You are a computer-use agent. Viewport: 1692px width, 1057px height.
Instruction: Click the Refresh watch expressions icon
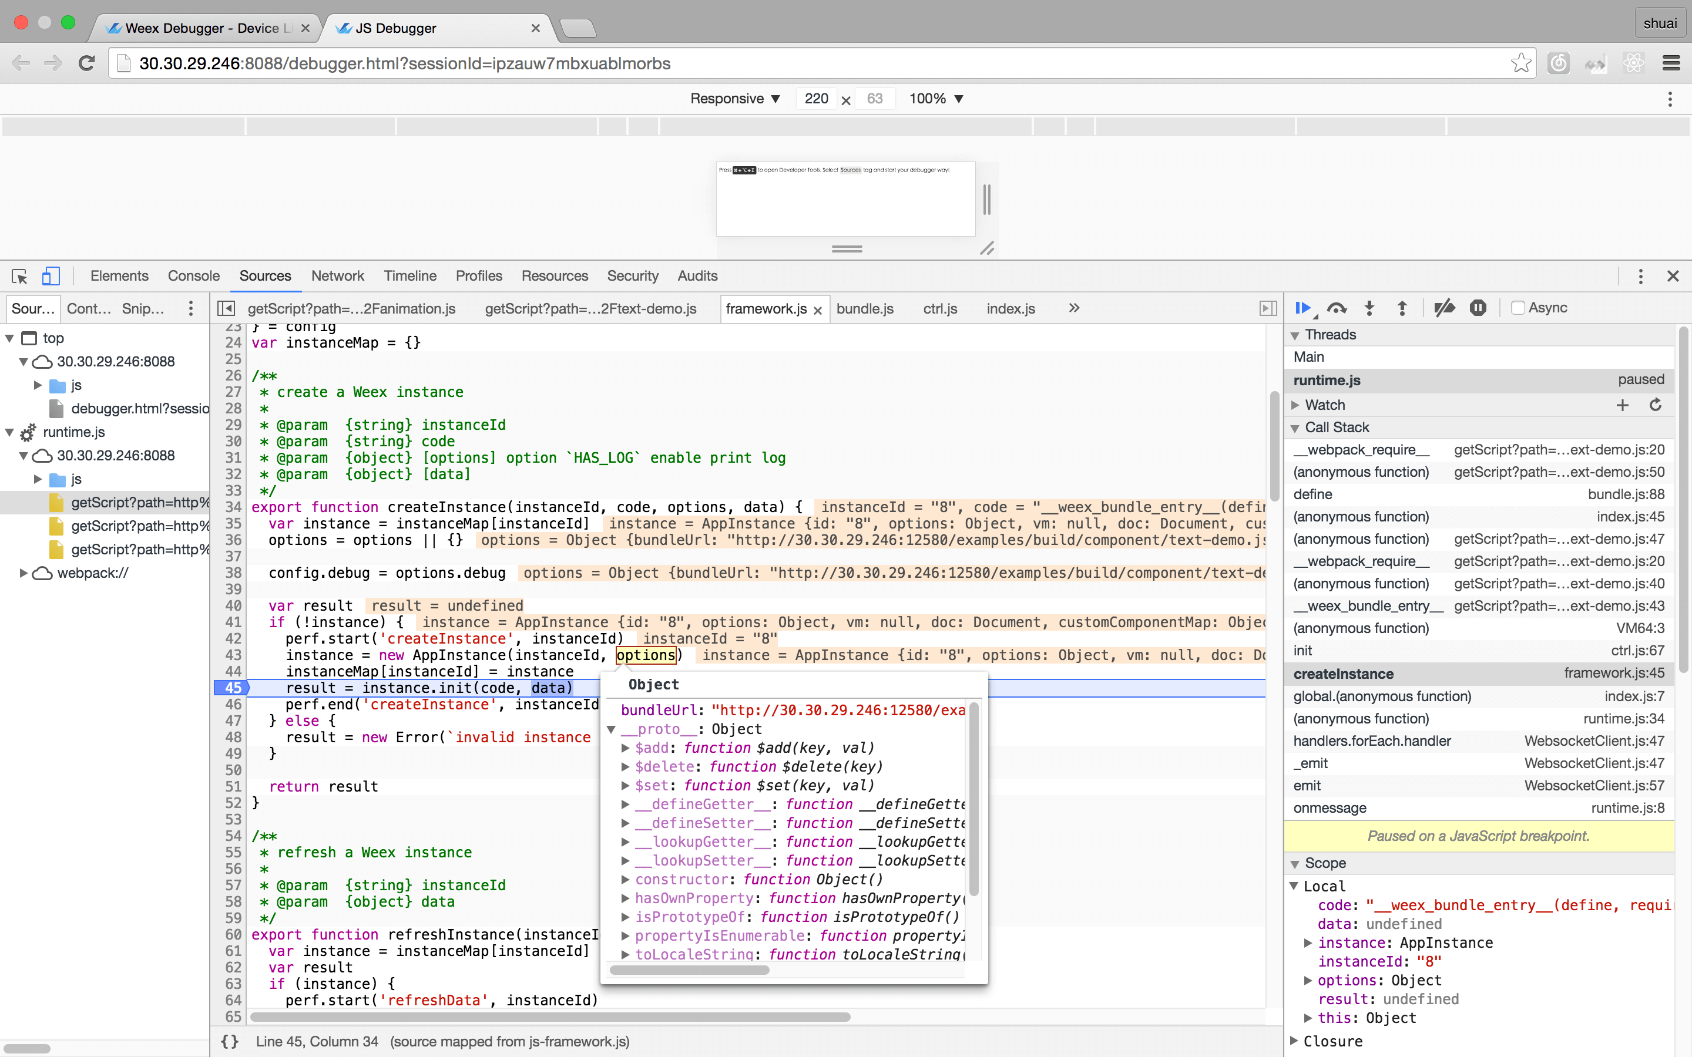click(1654, 404)
